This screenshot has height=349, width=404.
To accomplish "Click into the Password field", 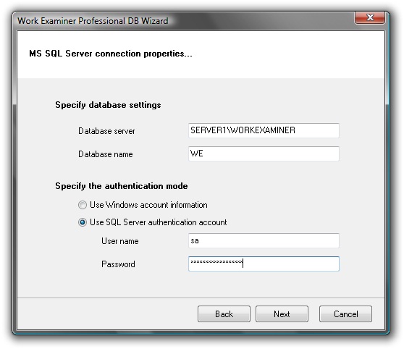I will pyautogui.click(x=264, y=264).
